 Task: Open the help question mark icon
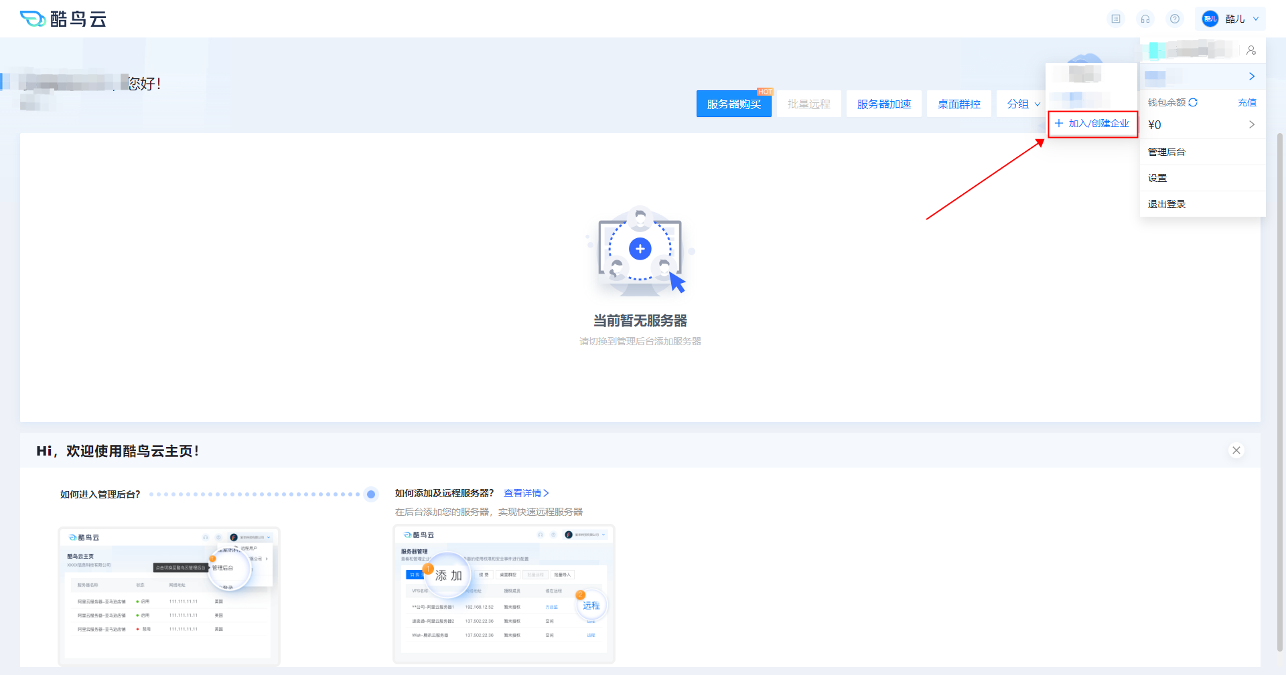[1175, 19]
